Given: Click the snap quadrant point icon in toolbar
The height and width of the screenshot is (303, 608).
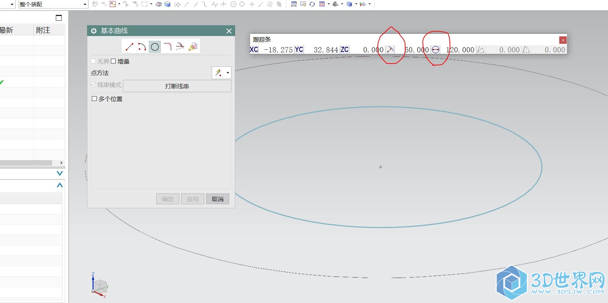Looking at the screenshot, I should pos(242,4).
